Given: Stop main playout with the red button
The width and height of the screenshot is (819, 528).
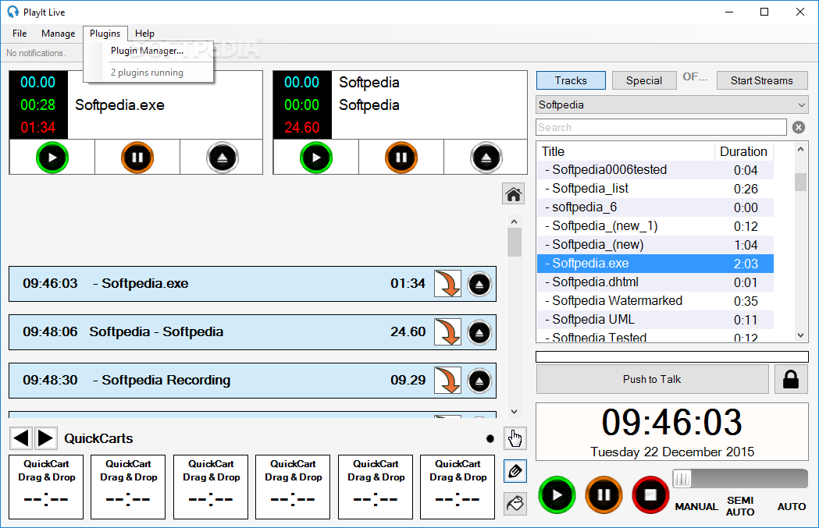Looking at the screenshot, I should coord(650,494).
